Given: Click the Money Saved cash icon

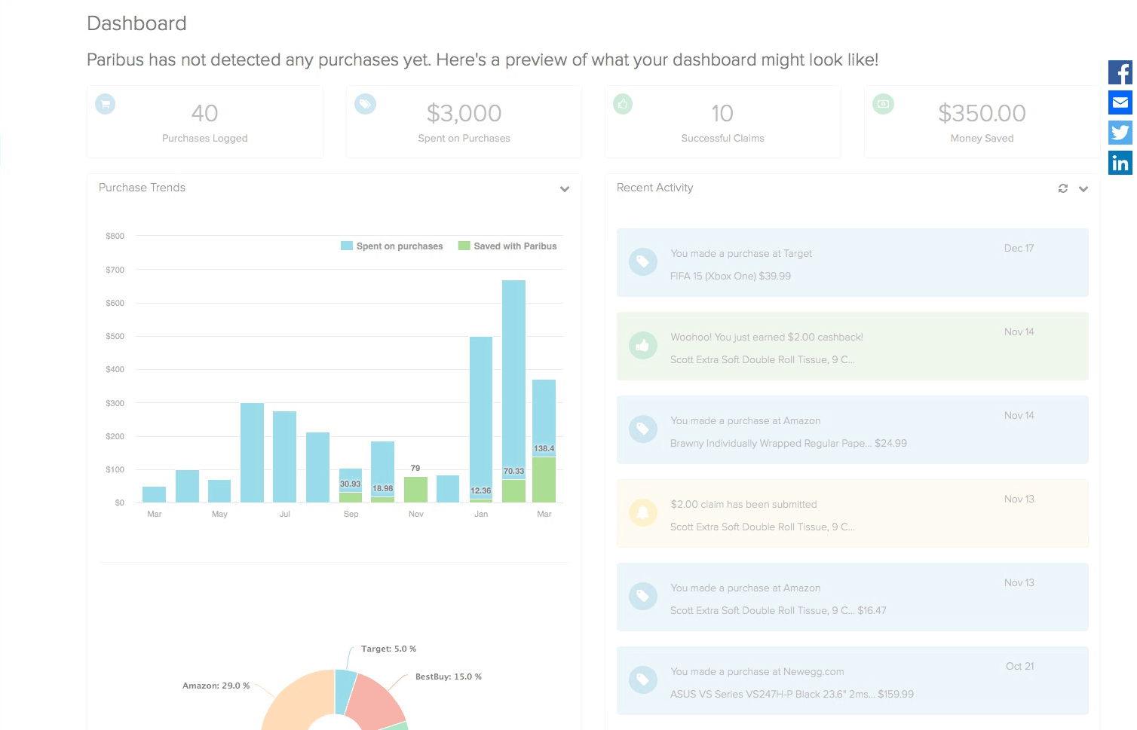Looking at the screenshot, I should (x=883, y=104).
